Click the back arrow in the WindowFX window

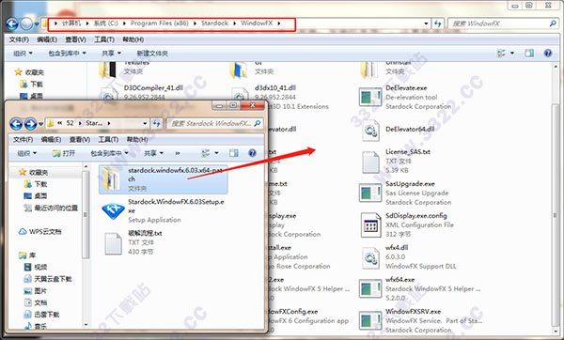(x=12, y=24)
